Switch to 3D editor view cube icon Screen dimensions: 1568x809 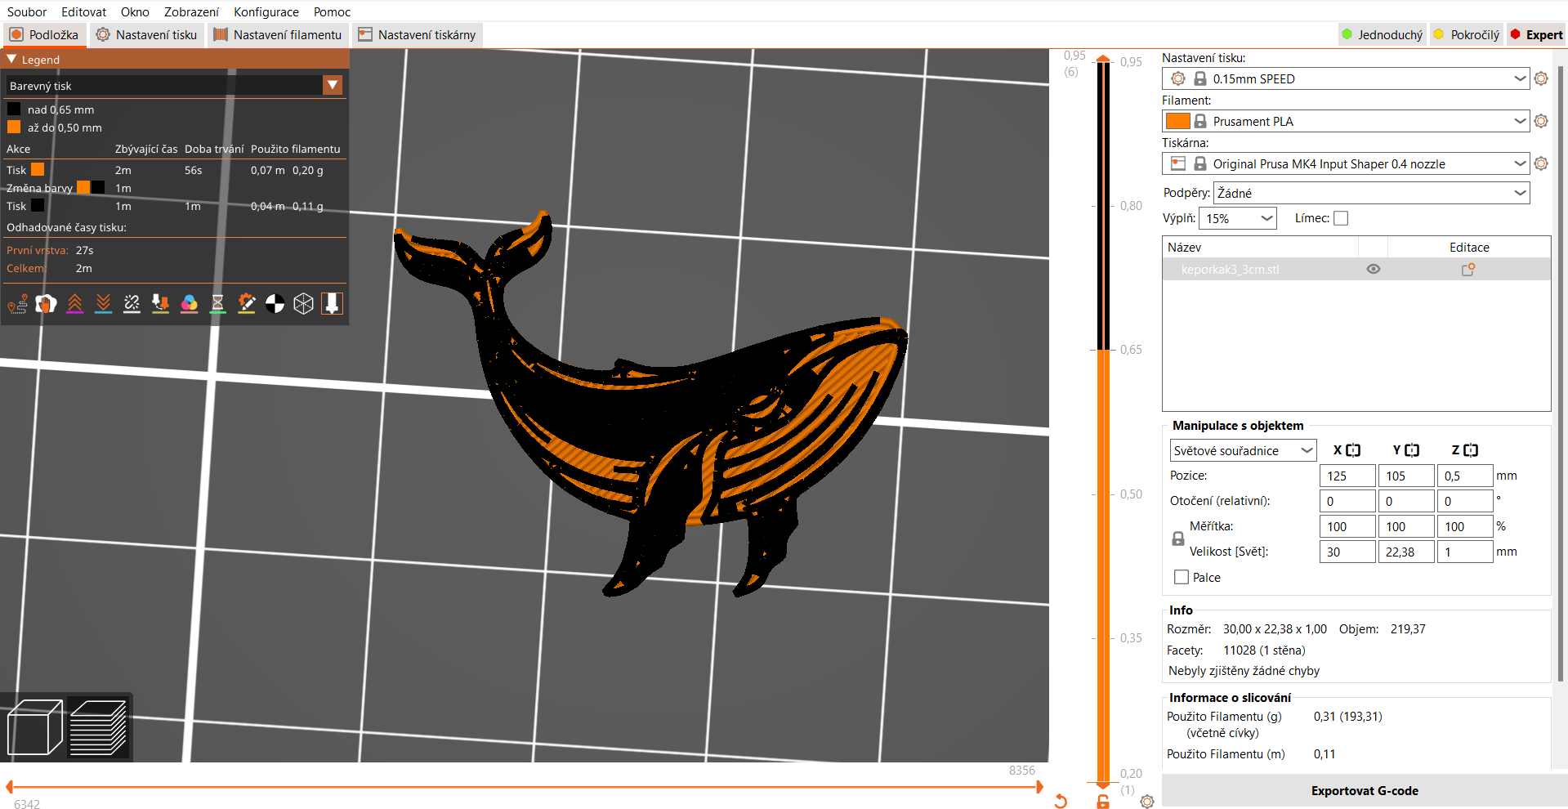[35, 727]
